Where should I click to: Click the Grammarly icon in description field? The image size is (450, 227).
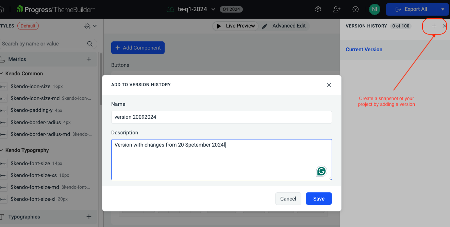321,171
